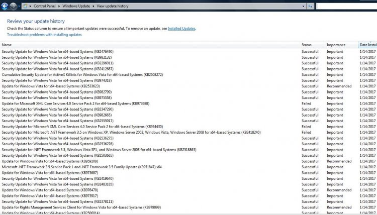Image resolution: width=377 pixels, height=215 pixels.
Task: Click Recommended importance for KB2533623
Action: 339,86
